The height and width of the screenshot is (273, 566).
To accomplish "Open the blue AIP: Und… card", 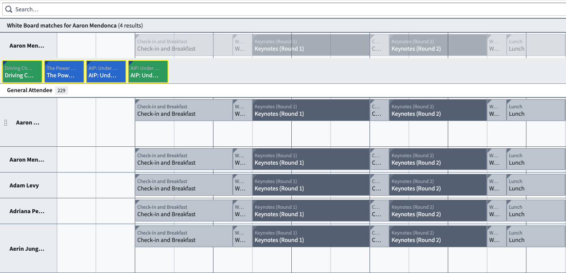I will (106, 72).
